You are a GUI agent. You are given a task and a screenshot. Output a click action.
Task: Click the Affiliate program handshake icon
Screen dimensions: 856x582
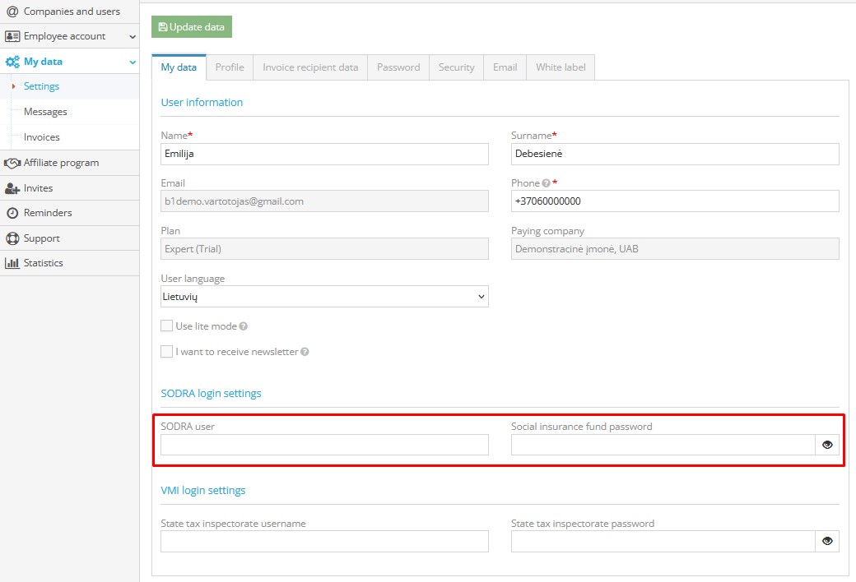pyautogui.click(x=12, y=163)
